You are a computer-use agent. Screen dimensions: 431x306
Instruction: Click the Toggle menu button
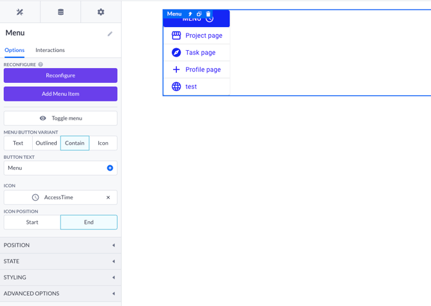[60, 118]
